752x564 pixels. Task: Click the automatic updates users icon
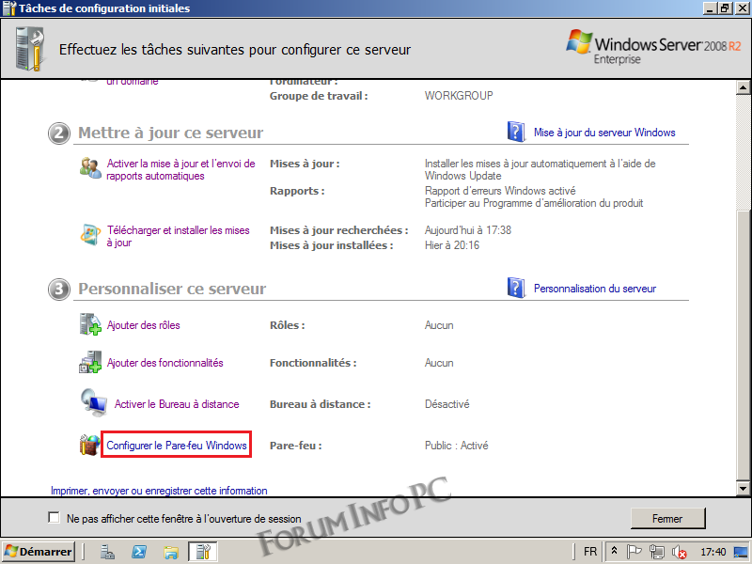pos(90,168)
